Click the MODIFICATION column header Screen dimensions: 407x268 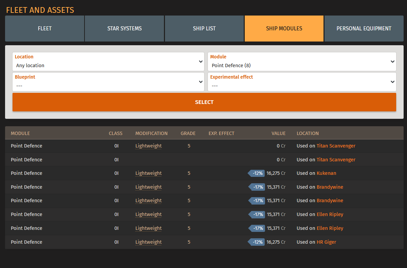pos(151,133)
